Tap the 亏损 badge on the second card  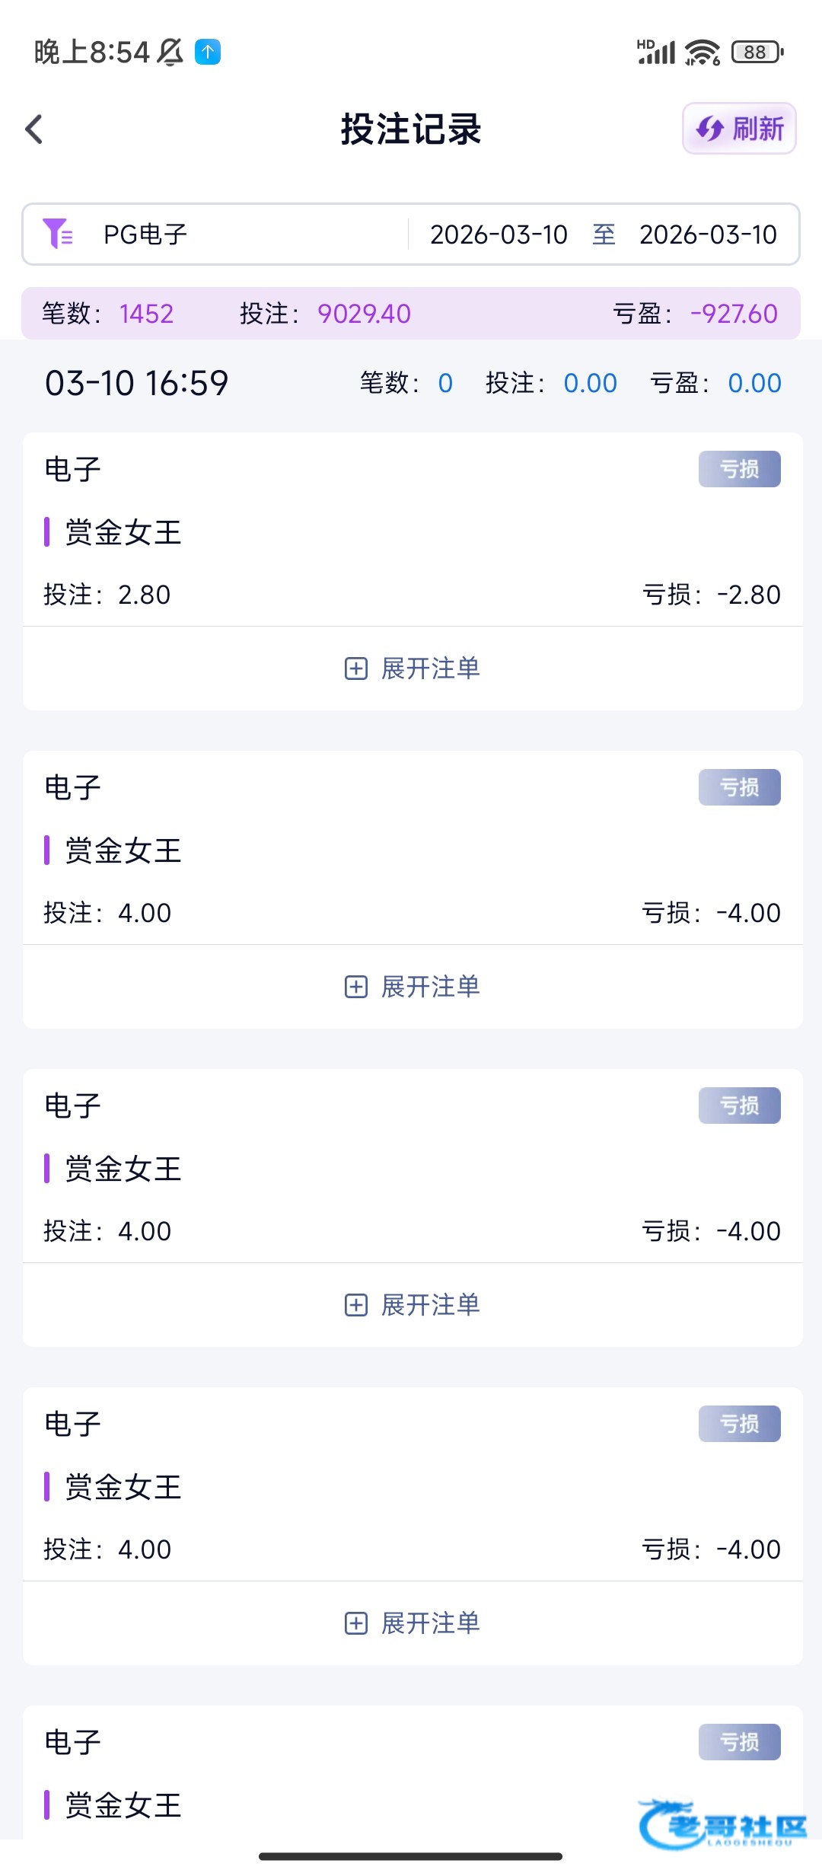[x=739, y=787]
